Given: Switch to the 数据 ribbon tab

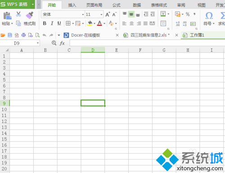Looking at the screenshot, I should point(137,5).
